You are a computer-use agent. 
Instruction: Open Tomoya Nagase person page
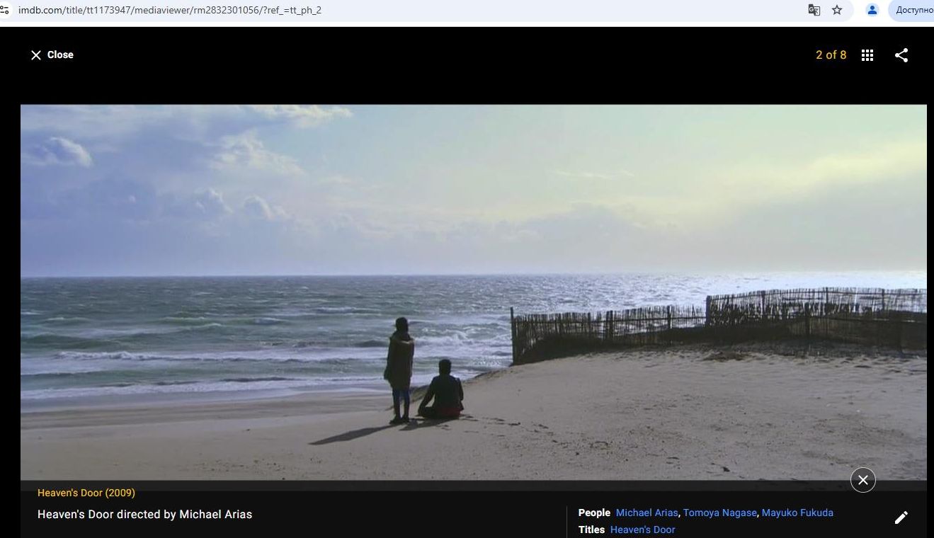coord(719,513)
